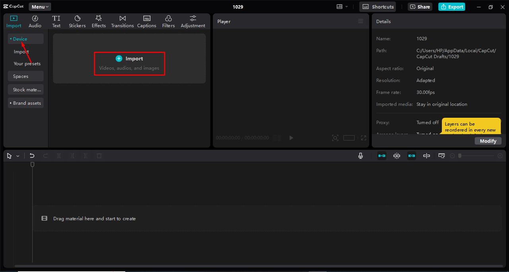Click the timeline zoom in plus icon
The image size is (509, 272).
click(x=500, y=156)
